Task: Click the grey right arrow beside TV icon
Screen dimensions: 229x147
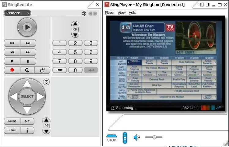Action: click(95, 13)
